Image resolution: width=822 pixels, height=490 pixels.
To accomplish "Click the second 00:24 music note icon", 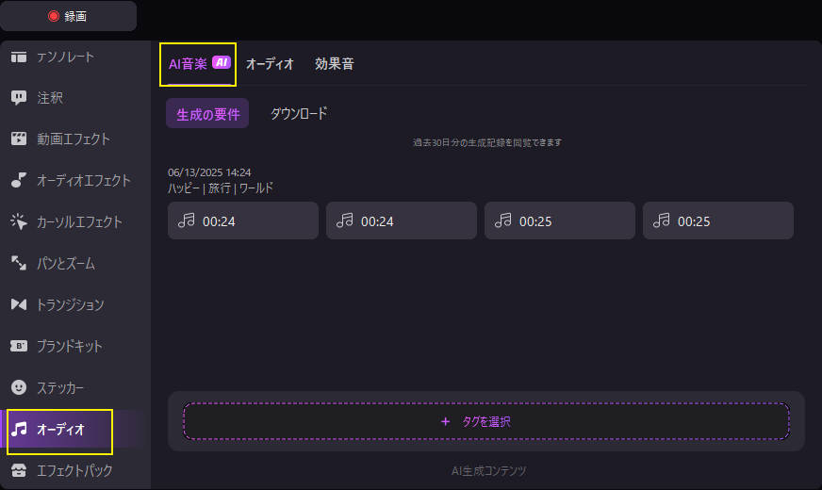I will [345, 220].
